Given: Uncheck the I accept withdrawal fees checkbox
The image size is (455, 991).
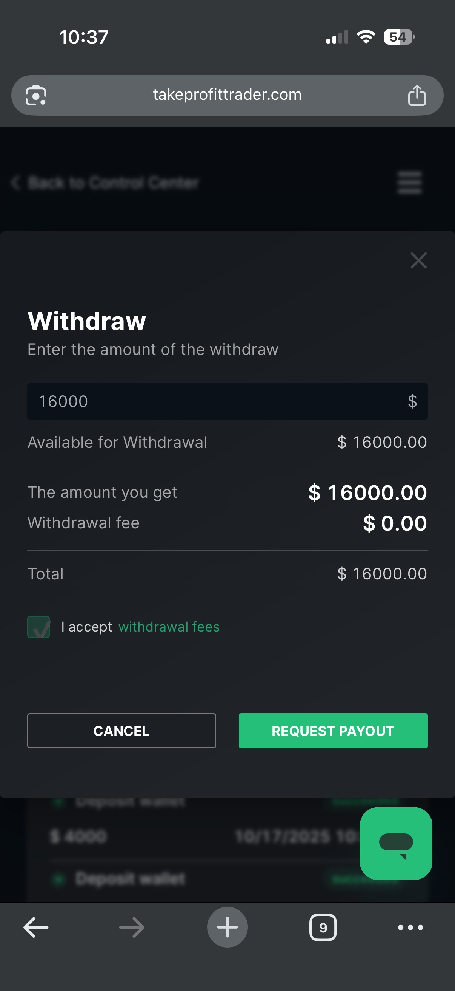Looking at the screenshot, I should point(38,627).
